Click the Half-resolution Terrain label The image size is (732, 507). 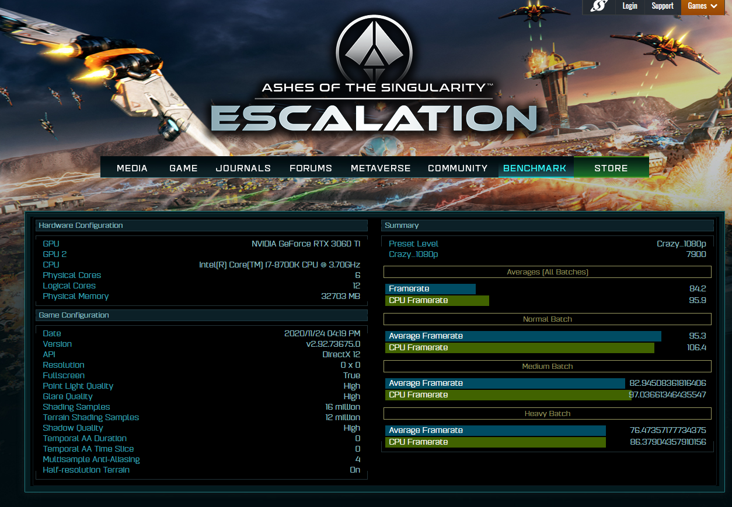86,470
